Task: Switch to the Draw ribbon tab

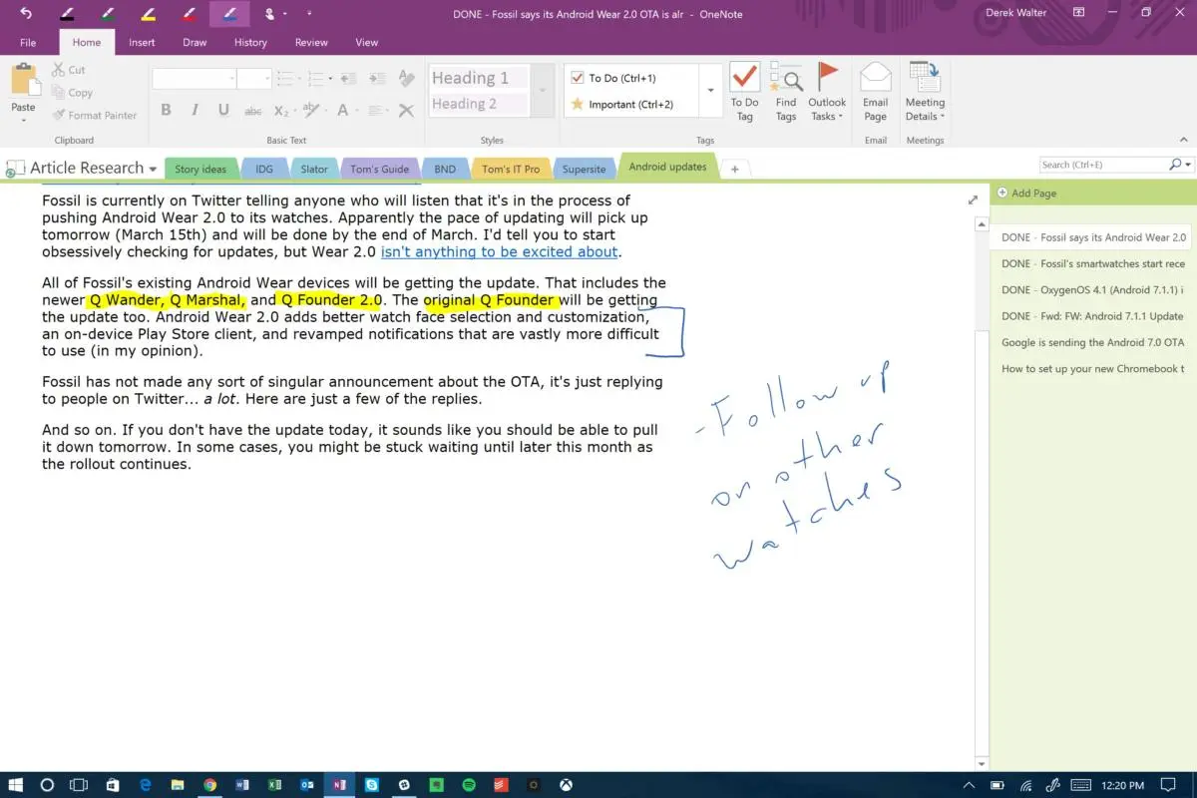Action: coord(195,43)
